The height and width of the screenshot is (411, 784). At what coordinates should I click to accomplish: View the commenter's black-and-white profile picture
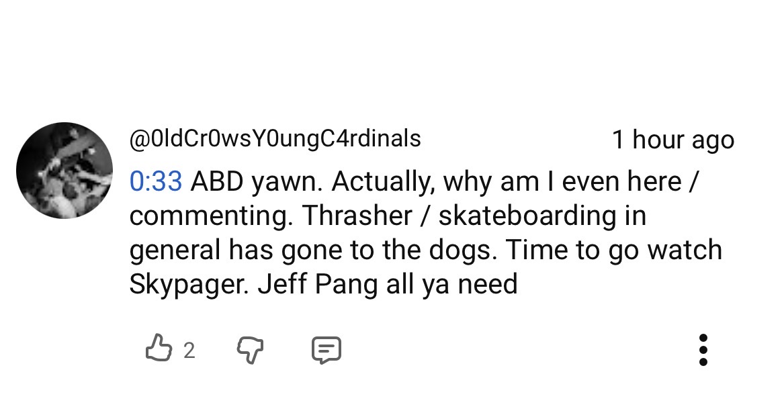point(64,171)
